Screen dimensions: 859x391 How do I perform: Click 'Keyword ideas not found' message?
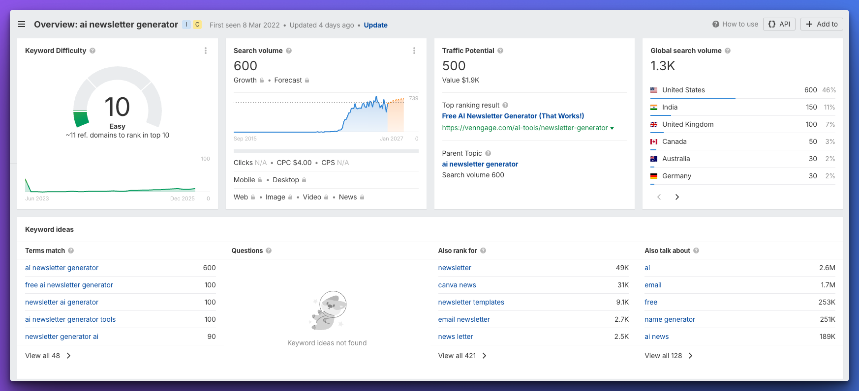[x=327, y=343]
